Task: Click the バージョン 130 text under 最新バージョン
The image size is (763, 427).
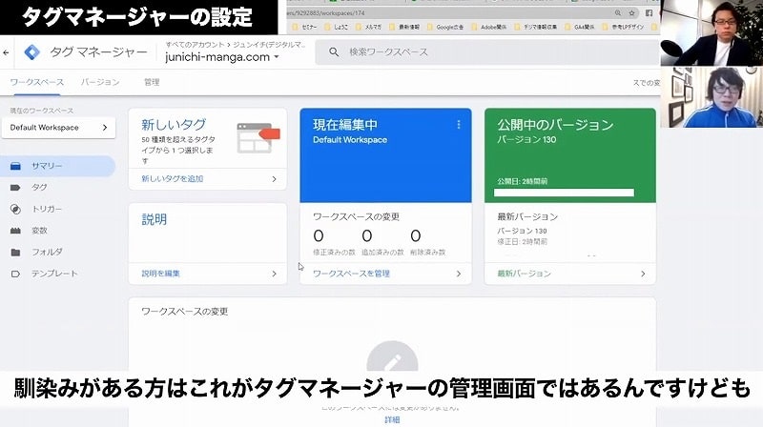Action: (x=522, y=231)
